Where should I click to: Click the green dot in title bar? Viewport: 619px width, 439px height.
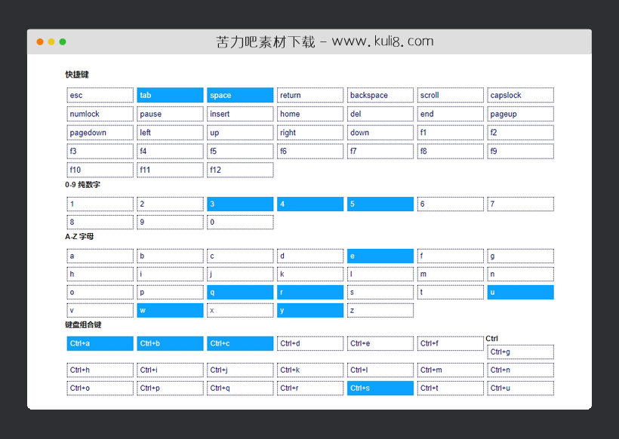(63, 41)
